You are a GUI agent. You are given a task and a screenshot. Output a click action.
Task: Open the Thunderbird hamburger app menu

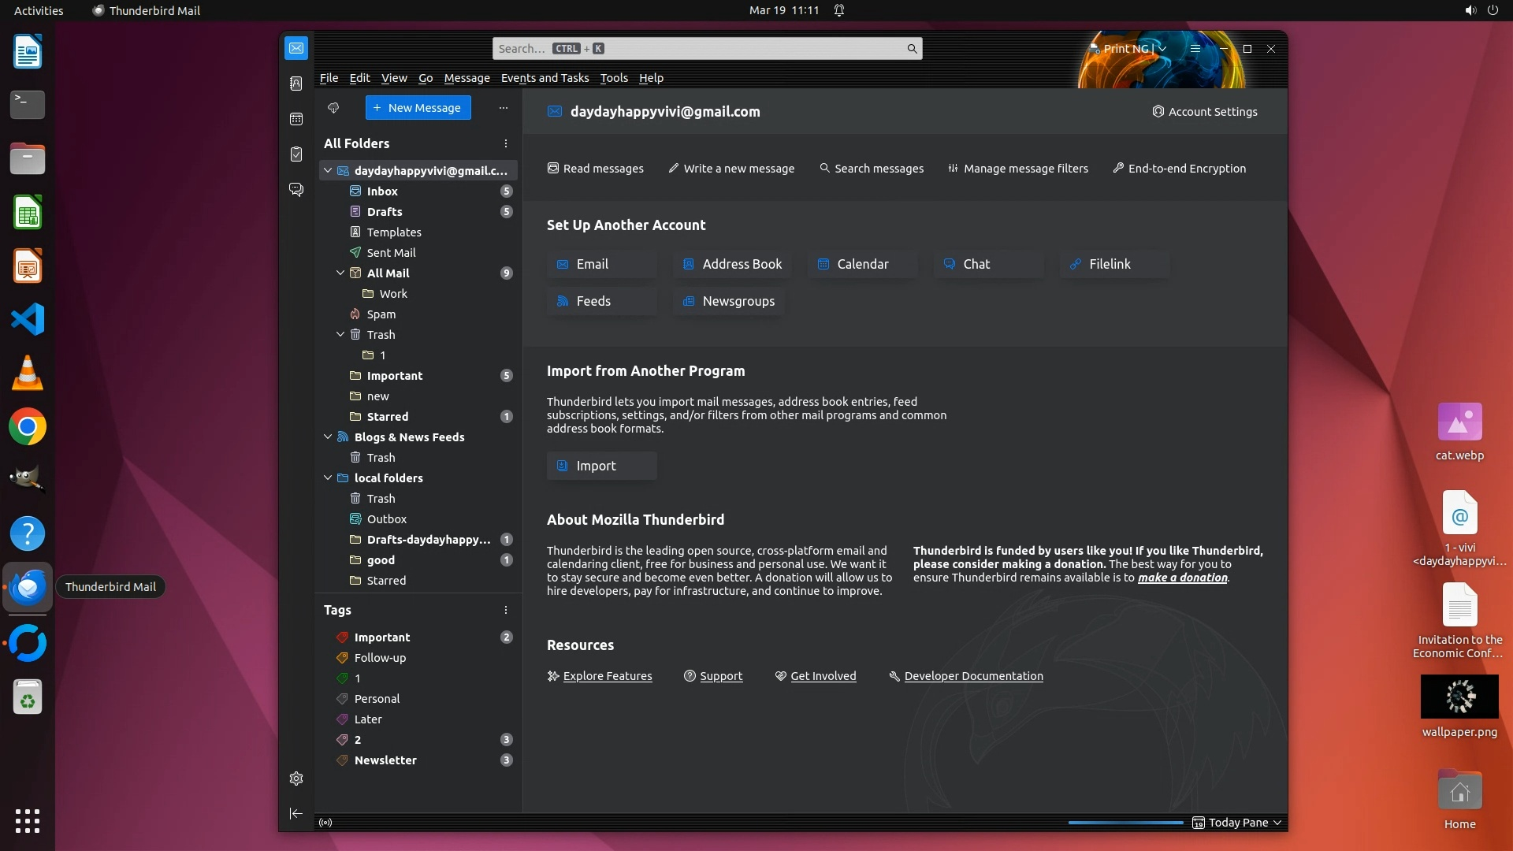point(1195,49)
